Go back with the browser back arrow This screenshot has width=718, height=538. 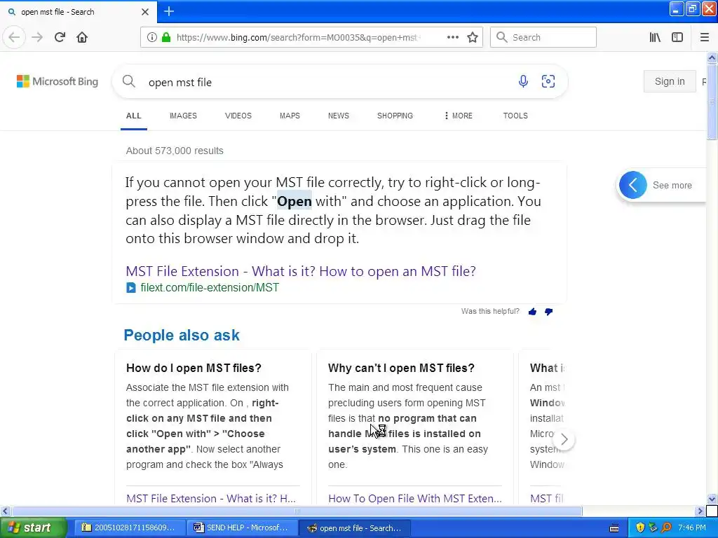(x=14, y=37)
